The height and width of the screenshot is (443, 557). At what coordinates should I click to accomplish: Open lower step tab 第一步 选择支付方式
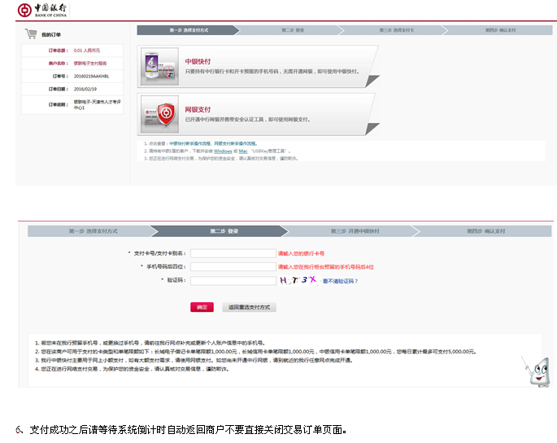(93, 231)
